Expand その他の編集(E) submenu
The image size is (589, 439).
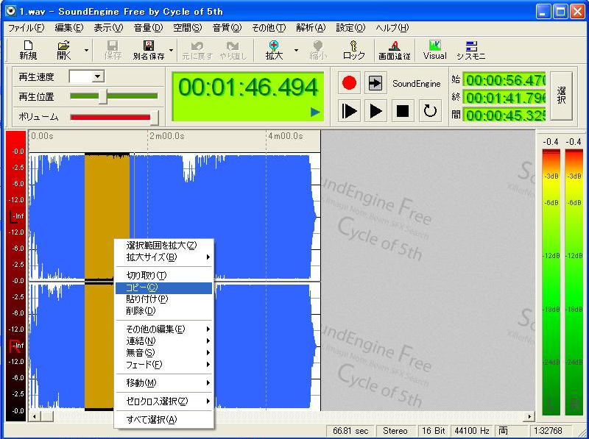(x=163, y=329)
